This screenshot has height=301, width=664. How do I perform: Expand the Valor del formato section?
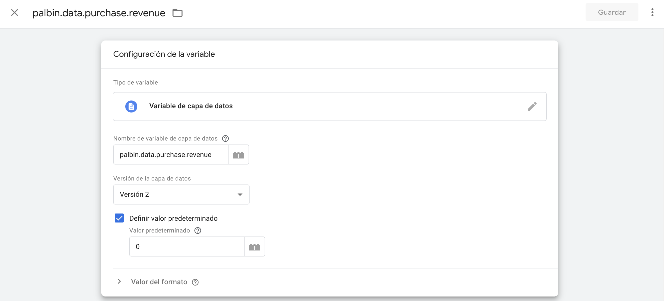(119, 282)
